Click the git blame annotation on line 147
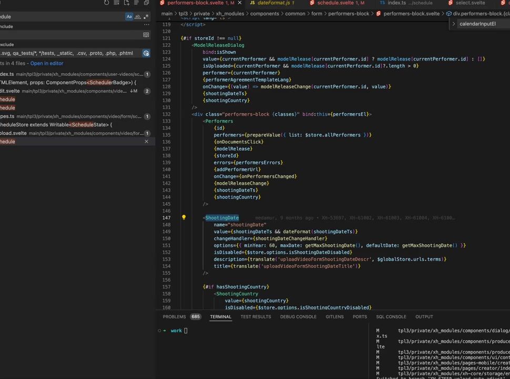 coord(355,218)
